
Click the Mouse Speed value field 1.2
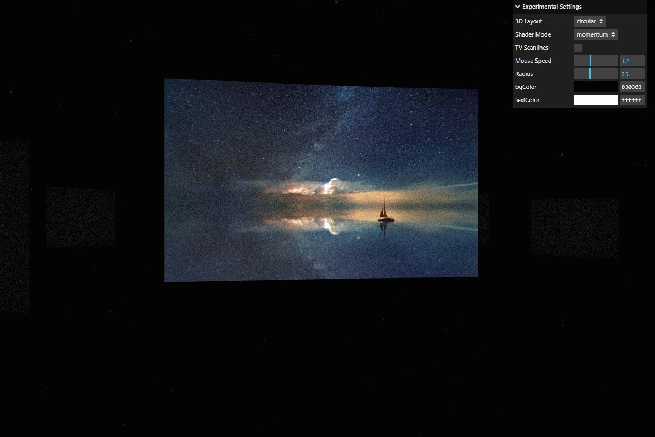click(632, 61)
